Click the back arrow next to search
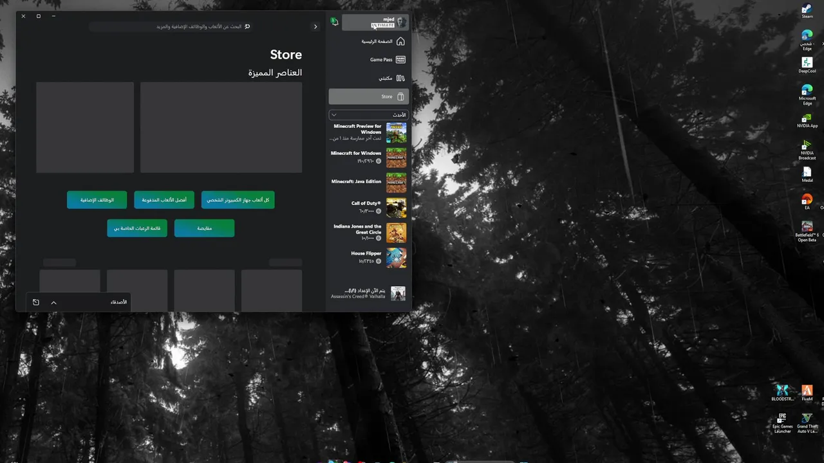 (315, 27)
